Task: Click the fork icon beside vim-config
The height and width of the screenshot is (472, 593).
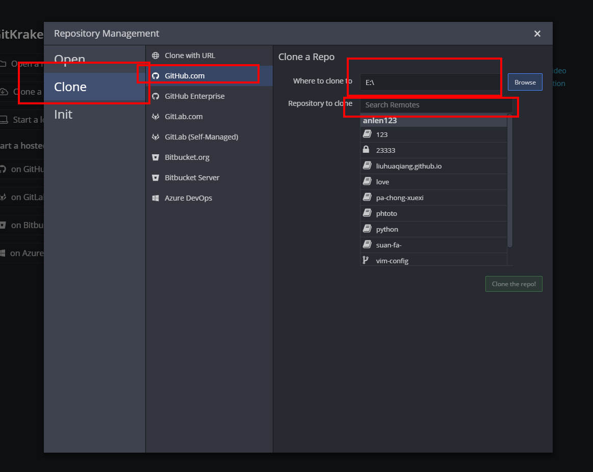Action: [x=365, y=260]
